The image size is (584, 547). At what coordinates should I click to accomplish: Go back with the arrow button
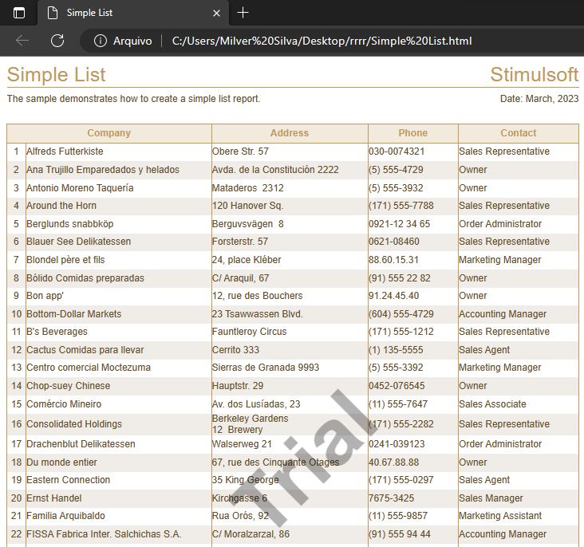click(x=22, y=41)
